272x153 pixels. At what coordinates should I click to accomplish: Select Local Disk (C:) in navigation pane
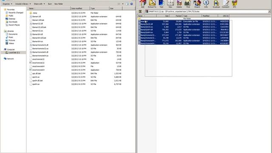coord(13,53)
